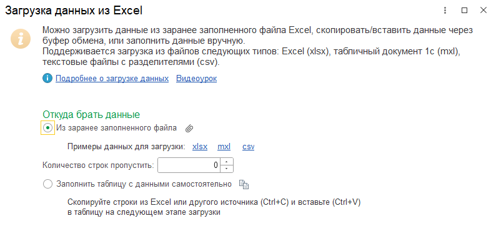This screenshot has width=491, height=236.
Task: Close the Excel data import dialog
Action: [483, 11]
